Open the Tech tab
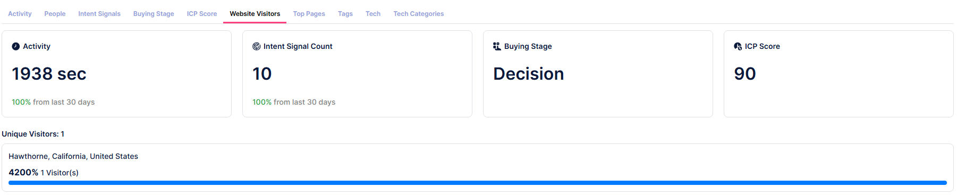This screenshot has height=195, width=957. point(373,14)
